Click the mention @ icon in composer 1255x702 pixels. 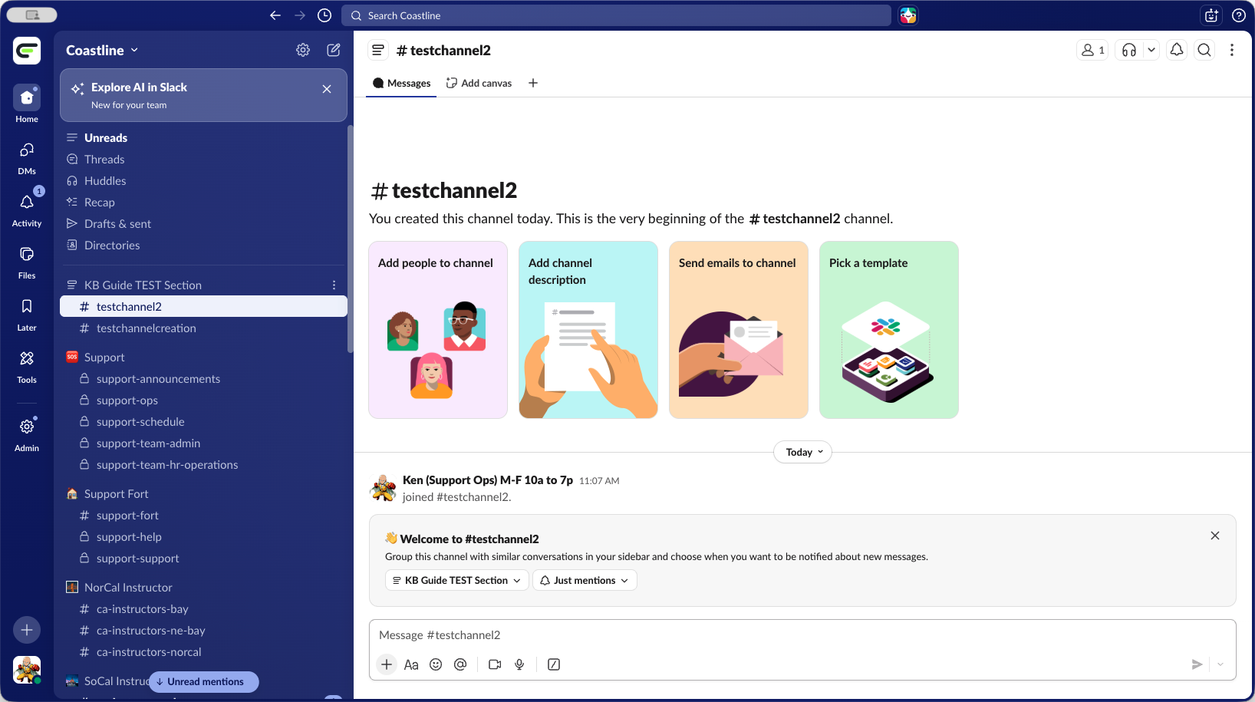[460, 664]
